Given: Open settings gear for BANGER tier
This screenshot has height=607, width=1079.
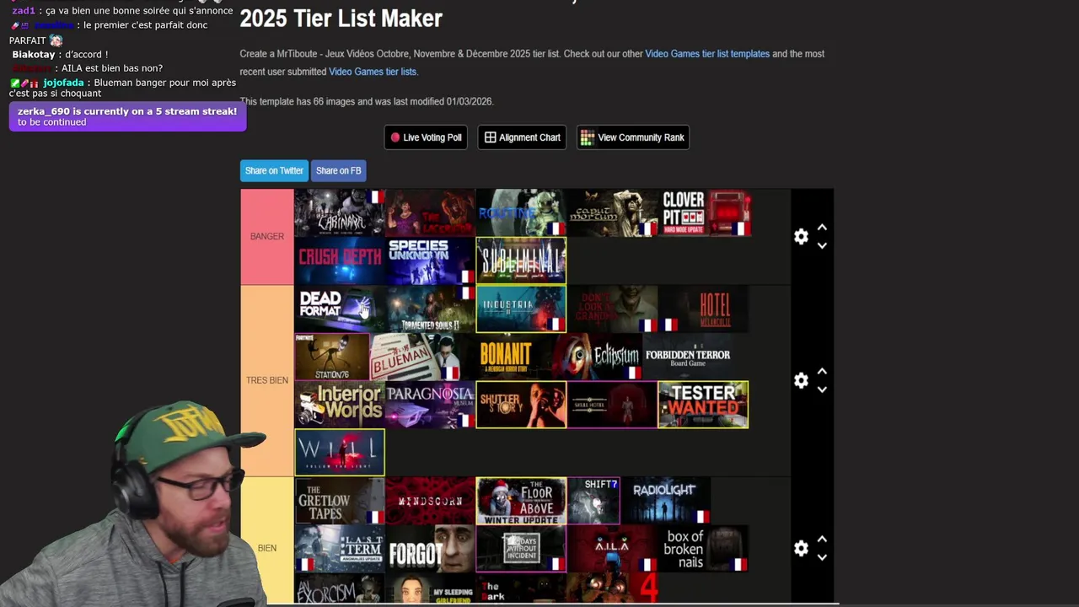Looking at the screenshot, I should point(801,237).
